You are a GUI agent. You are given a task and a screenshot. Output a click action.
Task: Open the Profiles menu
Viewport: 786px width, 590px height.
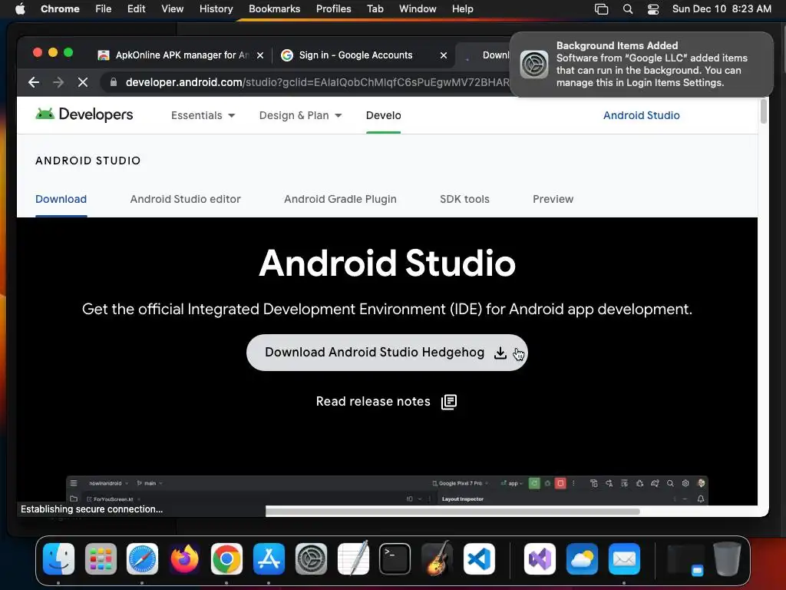[333, 9]
